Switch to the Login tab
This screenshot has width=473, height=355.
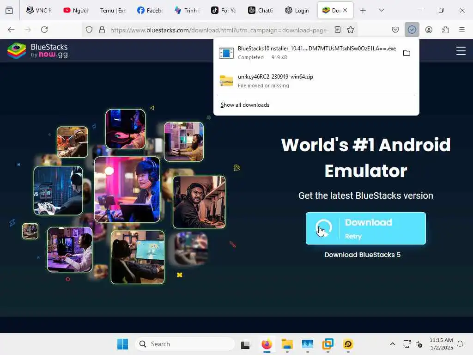tap(297, 10)
